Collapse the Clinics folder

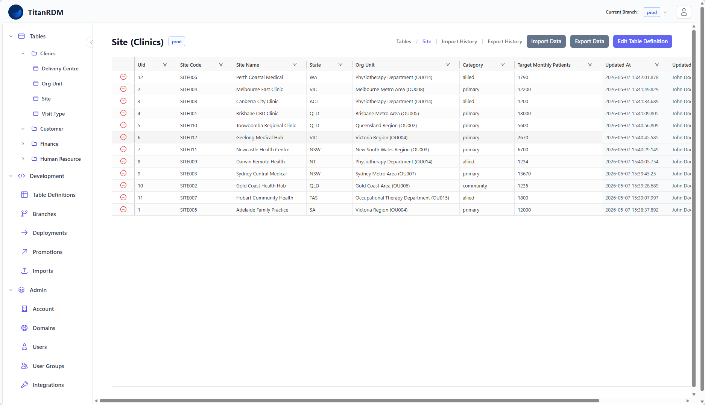(23, 53)
